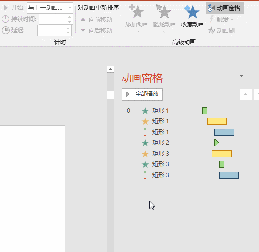Click the blue timing bar of 矩形 3
This screenshot has width=259, height=252.
pos(229,175)
